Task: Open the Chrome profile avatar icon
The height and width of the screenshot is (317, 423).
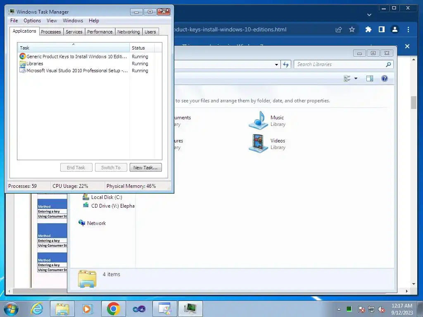Action: coord(394,29)
